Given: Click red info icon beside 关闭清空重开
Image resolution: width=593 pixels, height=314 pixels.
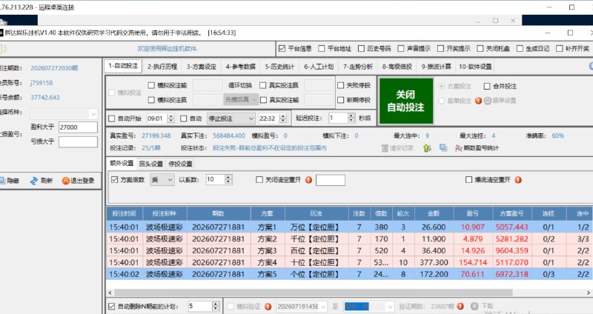Looking at the screenshot, I should (x=308, y=180).
